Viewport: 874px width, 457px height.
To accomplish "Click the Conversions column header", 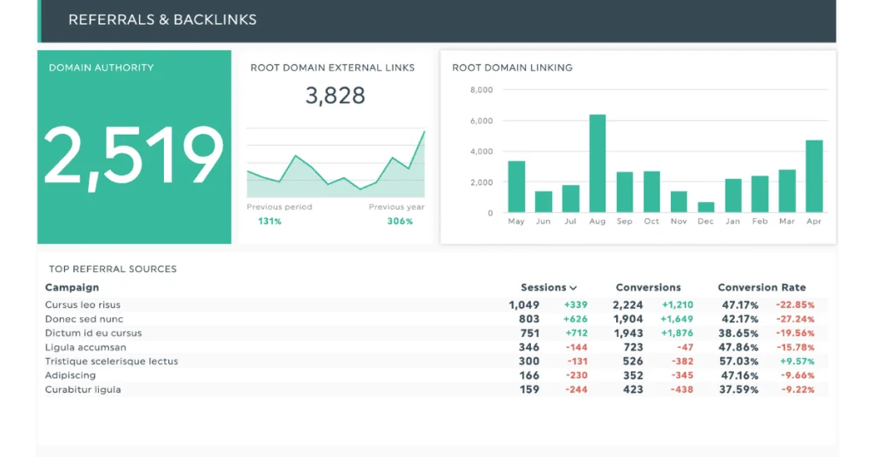I will [648, 288].
